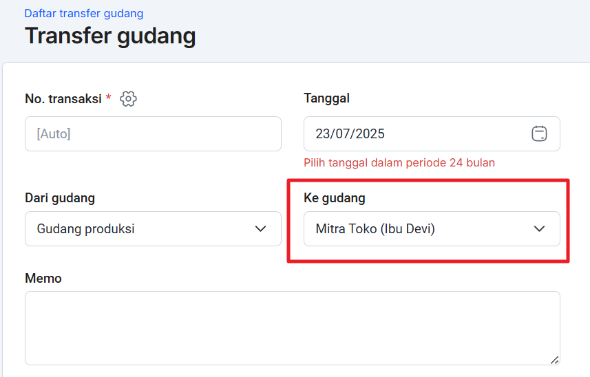
Task: Click the Dari gudang chevron arrow
Action: pyautogui.click(x=260, y=229)
